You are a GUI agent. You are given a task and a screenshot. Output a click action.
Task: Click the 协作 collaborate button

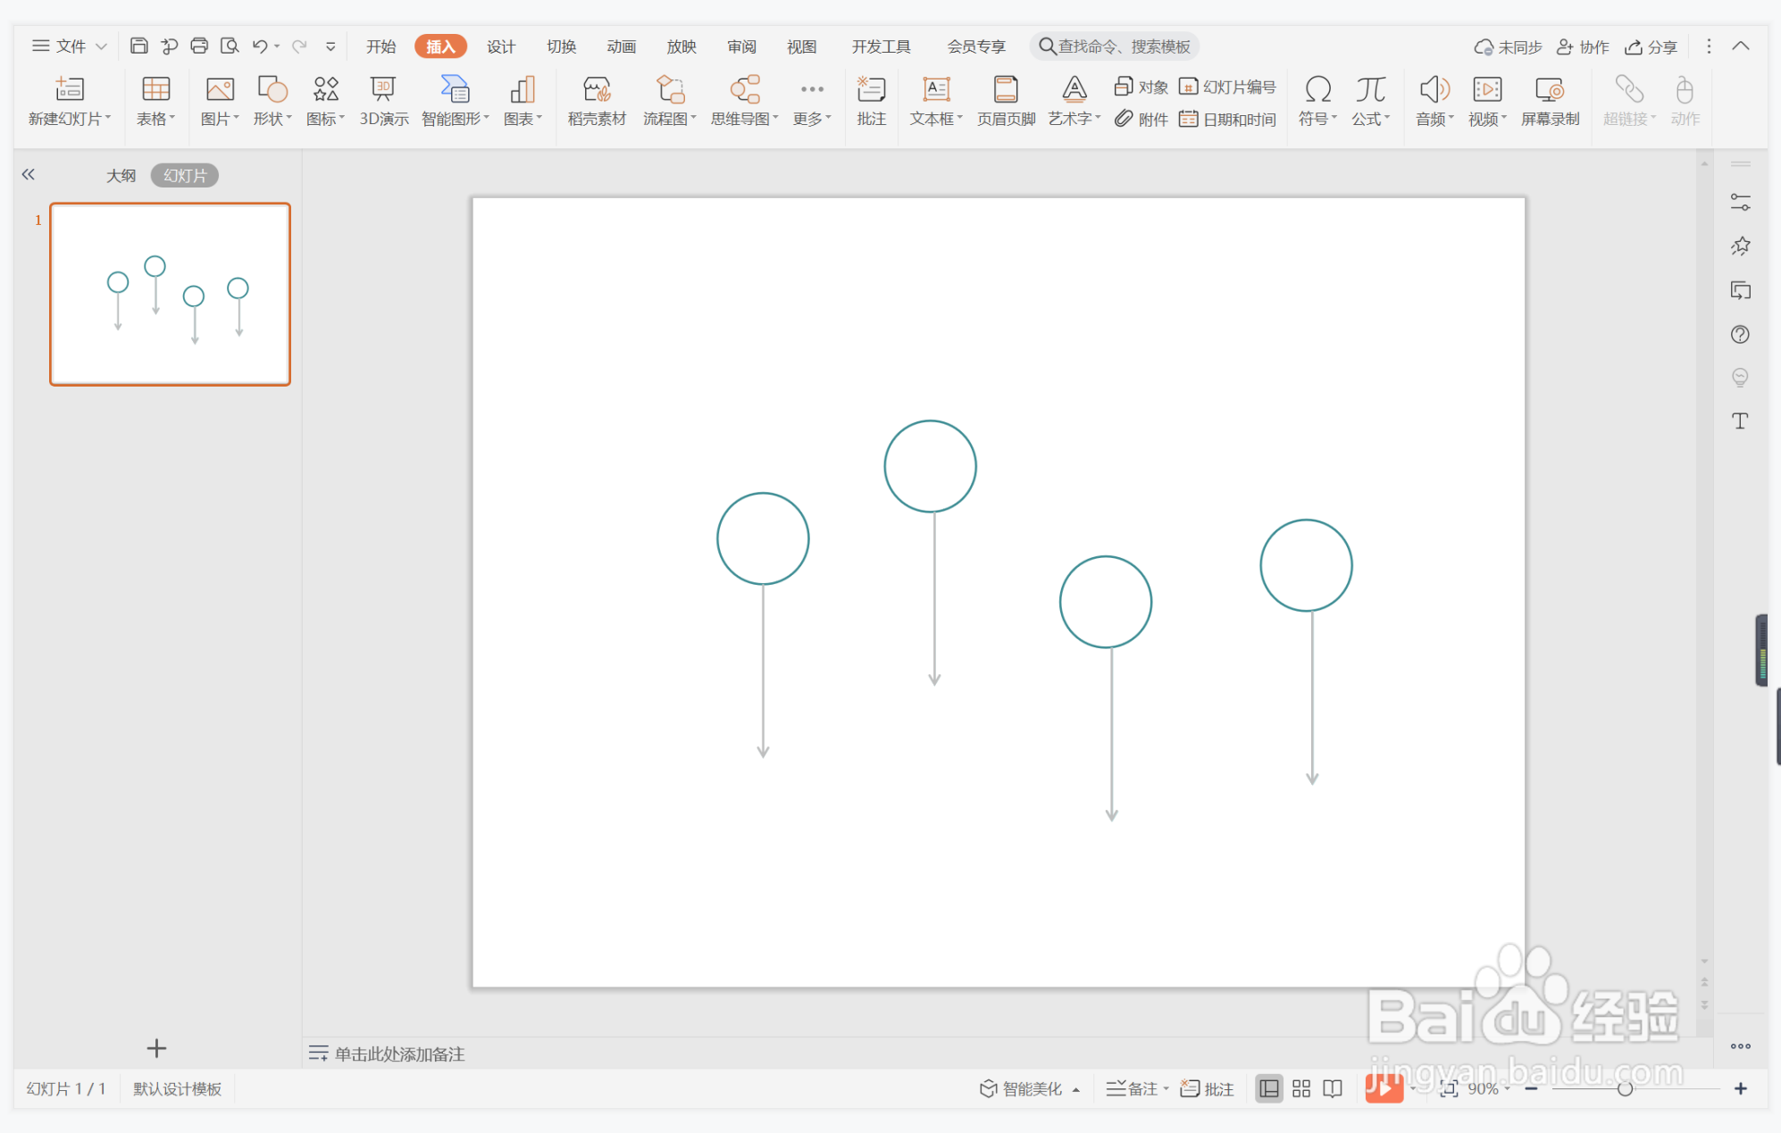click(1583, 46)
